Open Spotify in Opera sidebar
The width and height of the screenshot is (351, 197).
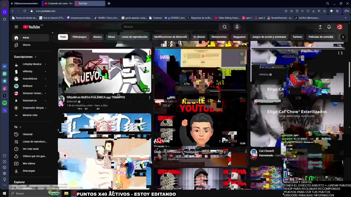[x=4, y=103]
